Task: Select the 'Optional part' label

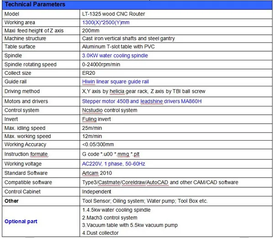Action: click(21, 222)
